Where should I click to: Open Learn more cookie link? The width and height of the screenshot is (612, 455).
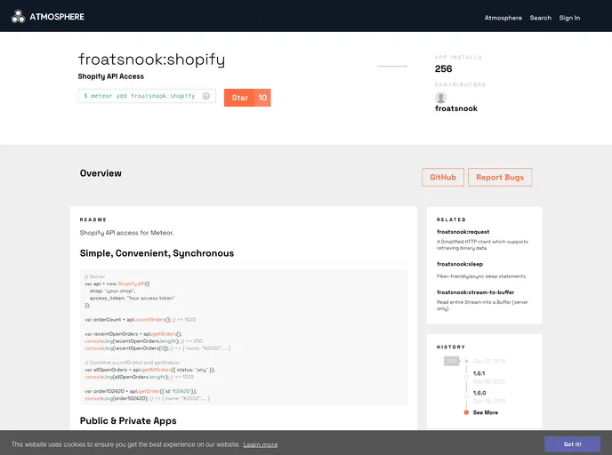261,445
